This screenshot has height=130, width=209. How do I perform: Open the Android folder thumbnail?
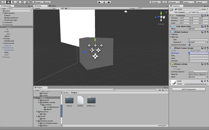(x=69, y=100)
